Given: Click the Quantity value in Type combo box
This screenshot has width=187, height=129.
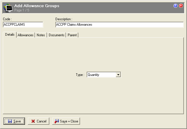Looking at the screenshot, I should (x=101, y=75).
